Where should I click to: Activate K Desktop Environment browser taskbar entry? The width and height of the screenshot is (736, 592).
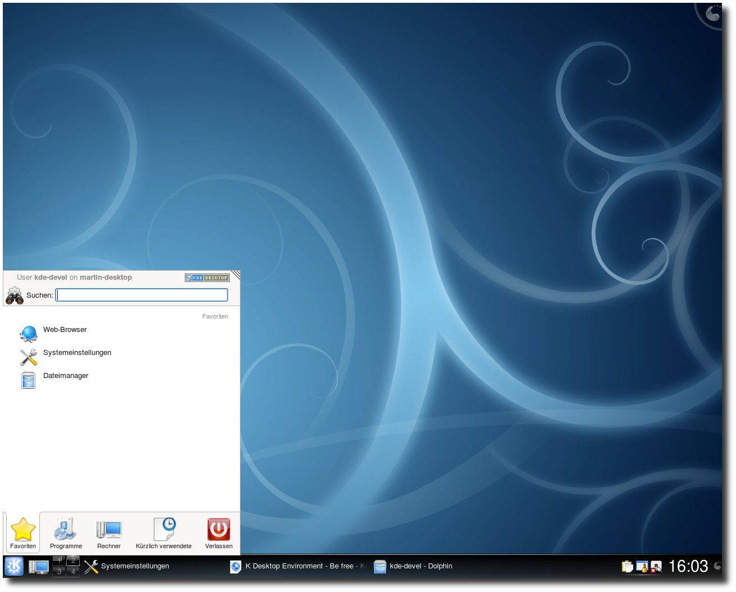click(298, 566)
